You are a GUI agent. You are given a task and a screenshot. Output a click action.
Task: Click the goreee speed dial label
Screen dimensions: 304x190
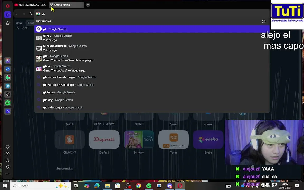pyautogui.click(x=208, y=124)
